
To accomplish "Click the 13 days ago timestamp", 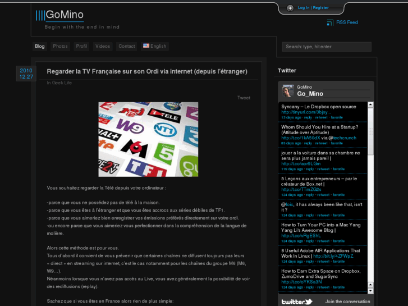I will point(291,117).
